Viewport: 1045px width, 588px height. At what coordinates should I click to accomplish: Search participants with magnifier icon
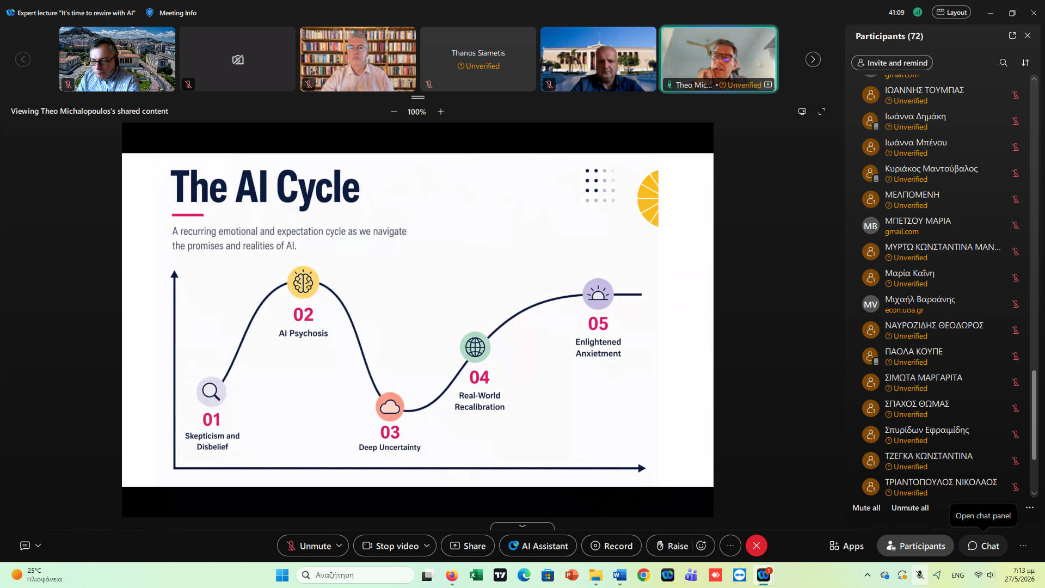point(1003,63)
